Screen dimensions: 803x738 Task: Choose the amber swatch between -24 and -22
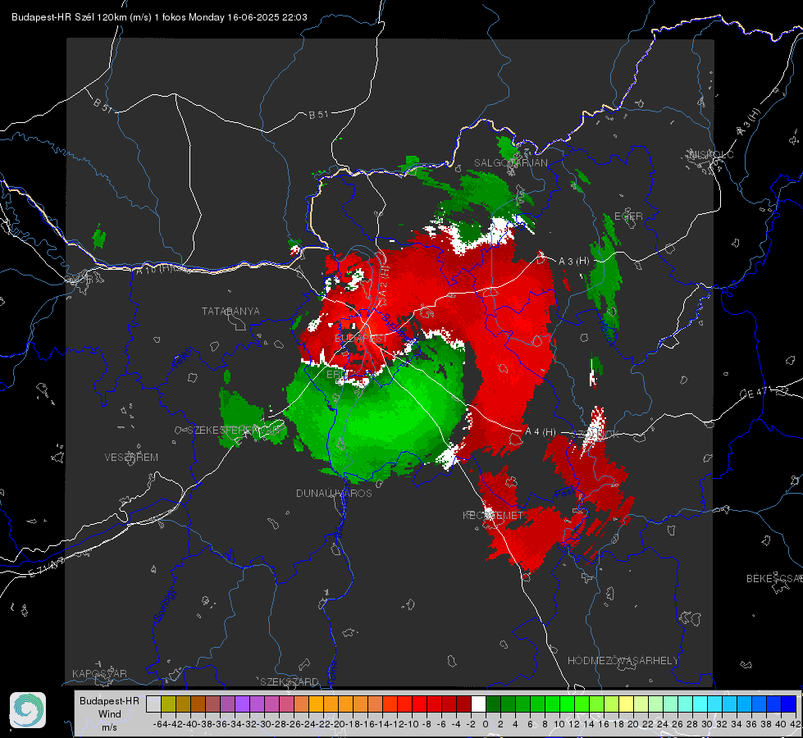coord(316,704)
